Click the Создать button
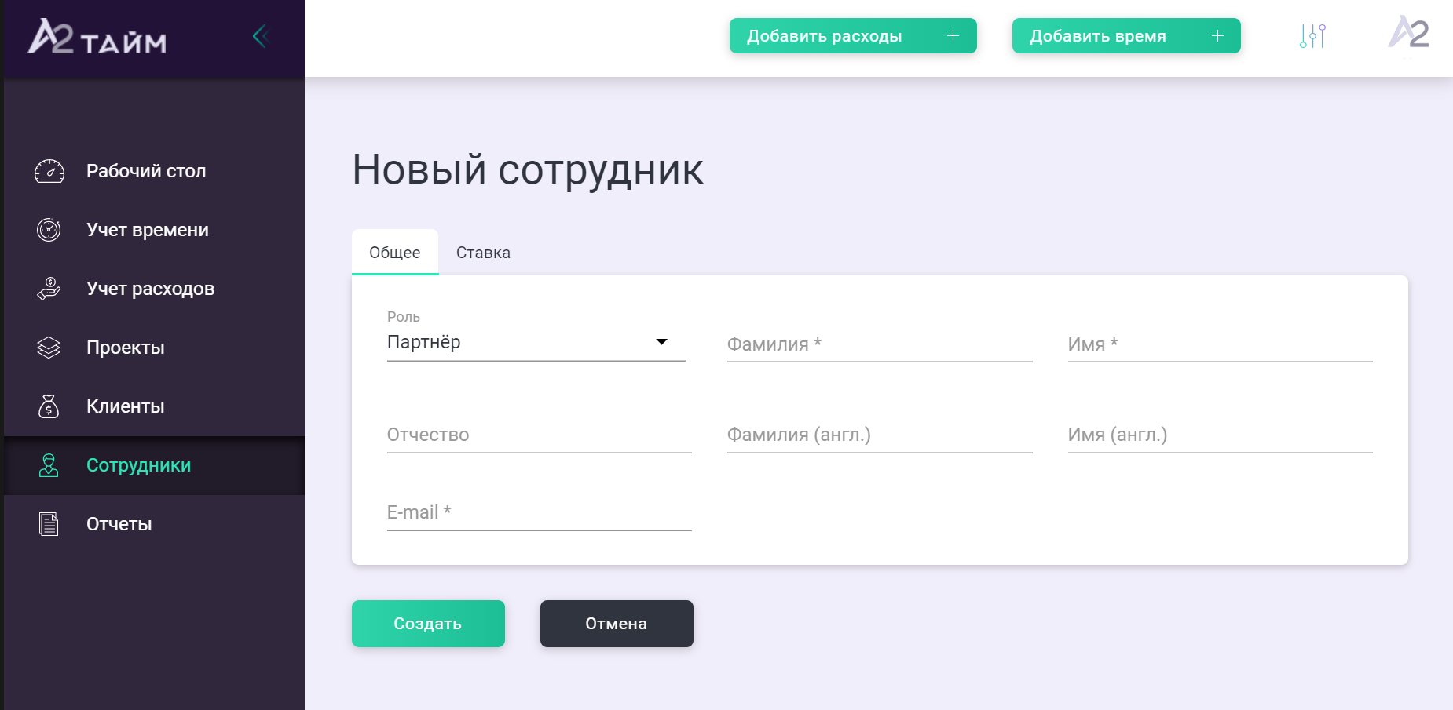The width and height of the screenshot is (1453, 710). coord(428,624)
